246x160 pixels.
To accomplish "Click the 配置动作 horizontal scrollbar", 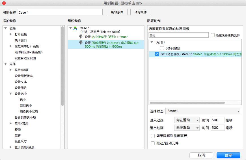I will 187,103.
